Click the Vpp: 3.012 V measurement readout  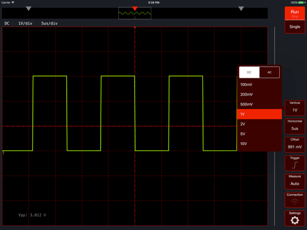point(32,215)
